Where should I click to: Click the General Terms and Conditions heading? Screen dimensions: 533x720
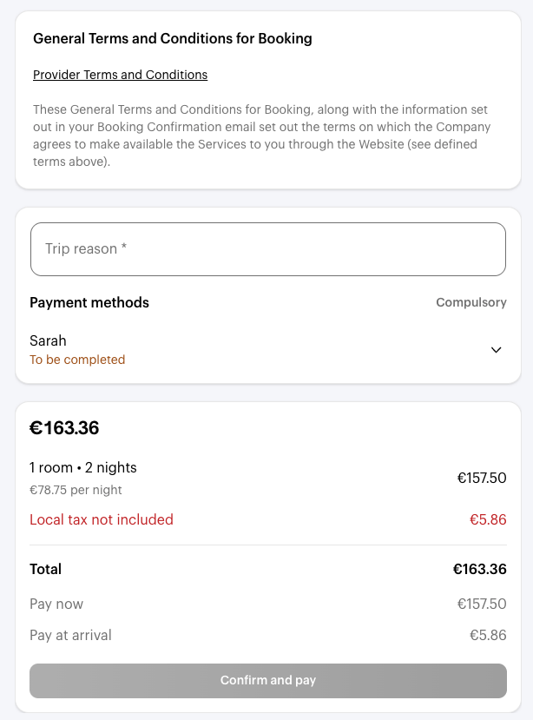172,39
